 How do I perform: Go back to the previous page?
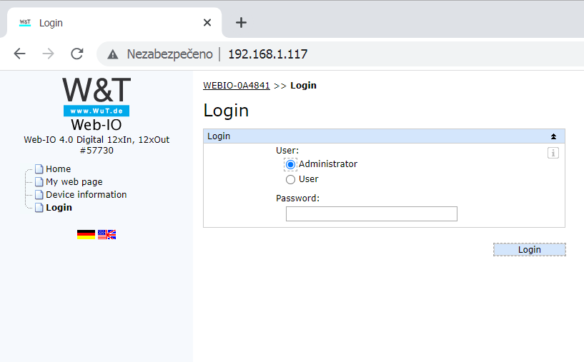coord(19,54)
